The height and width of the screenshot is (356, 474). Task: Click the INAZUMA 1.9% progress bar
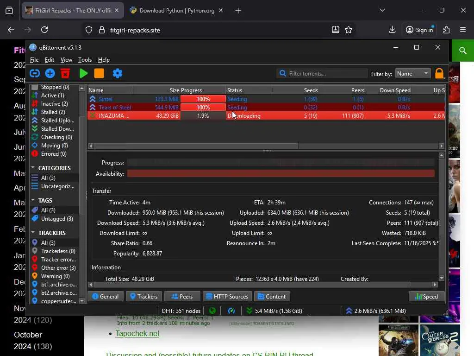[203, 115]
